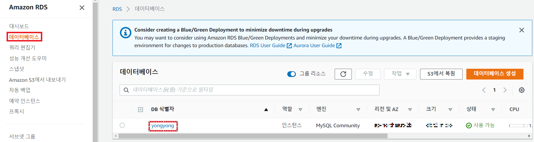Click the info icon in the banner
This screenshot has height=142, width=534.
(x=125, y=33)
